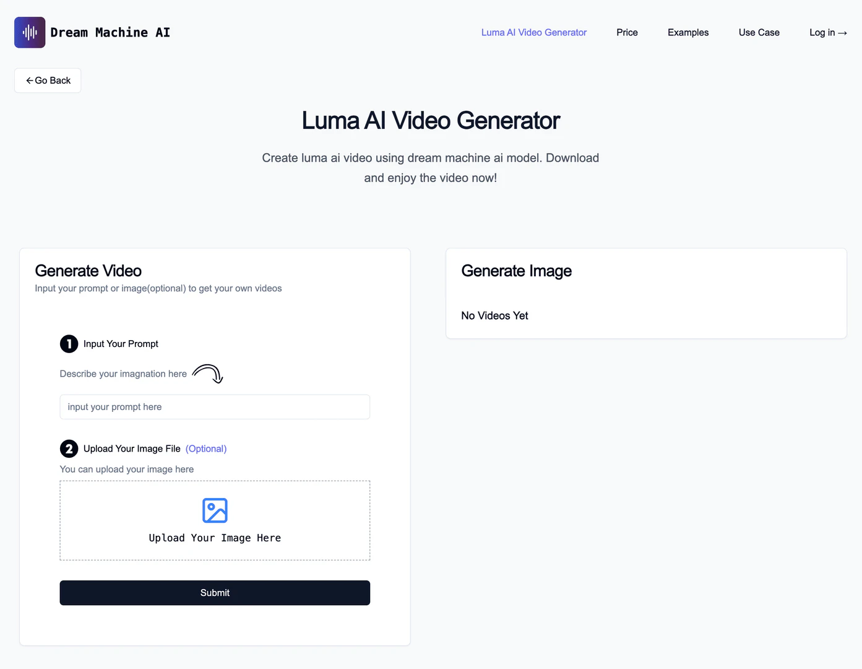Go to the Price page
Screen dimensions: 862x669
click(627, 32)
